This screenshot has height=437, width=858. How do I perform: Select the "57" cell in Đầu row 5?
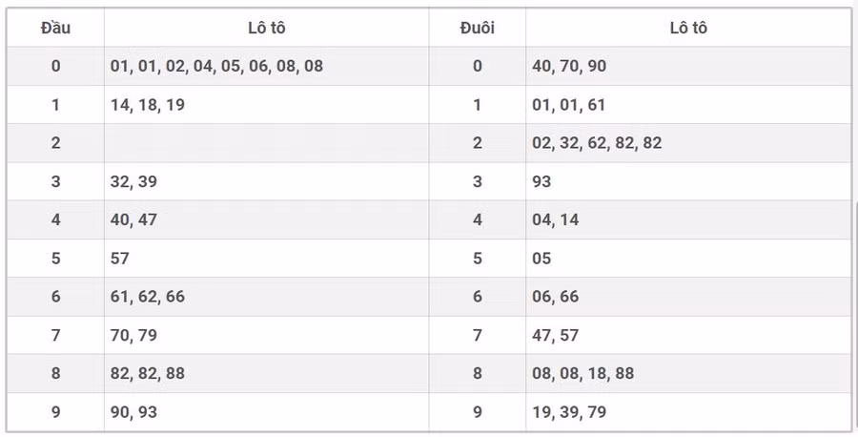120,258
